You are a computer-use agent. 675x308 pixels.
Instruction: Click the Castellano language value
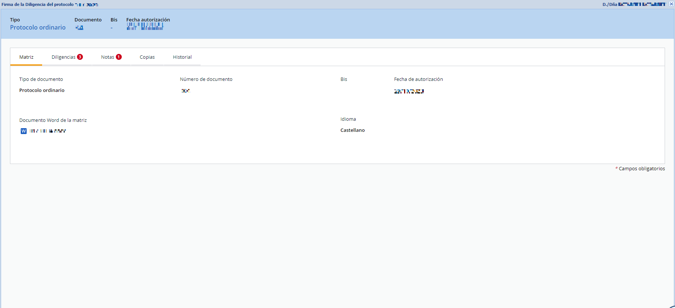[352, 130]
